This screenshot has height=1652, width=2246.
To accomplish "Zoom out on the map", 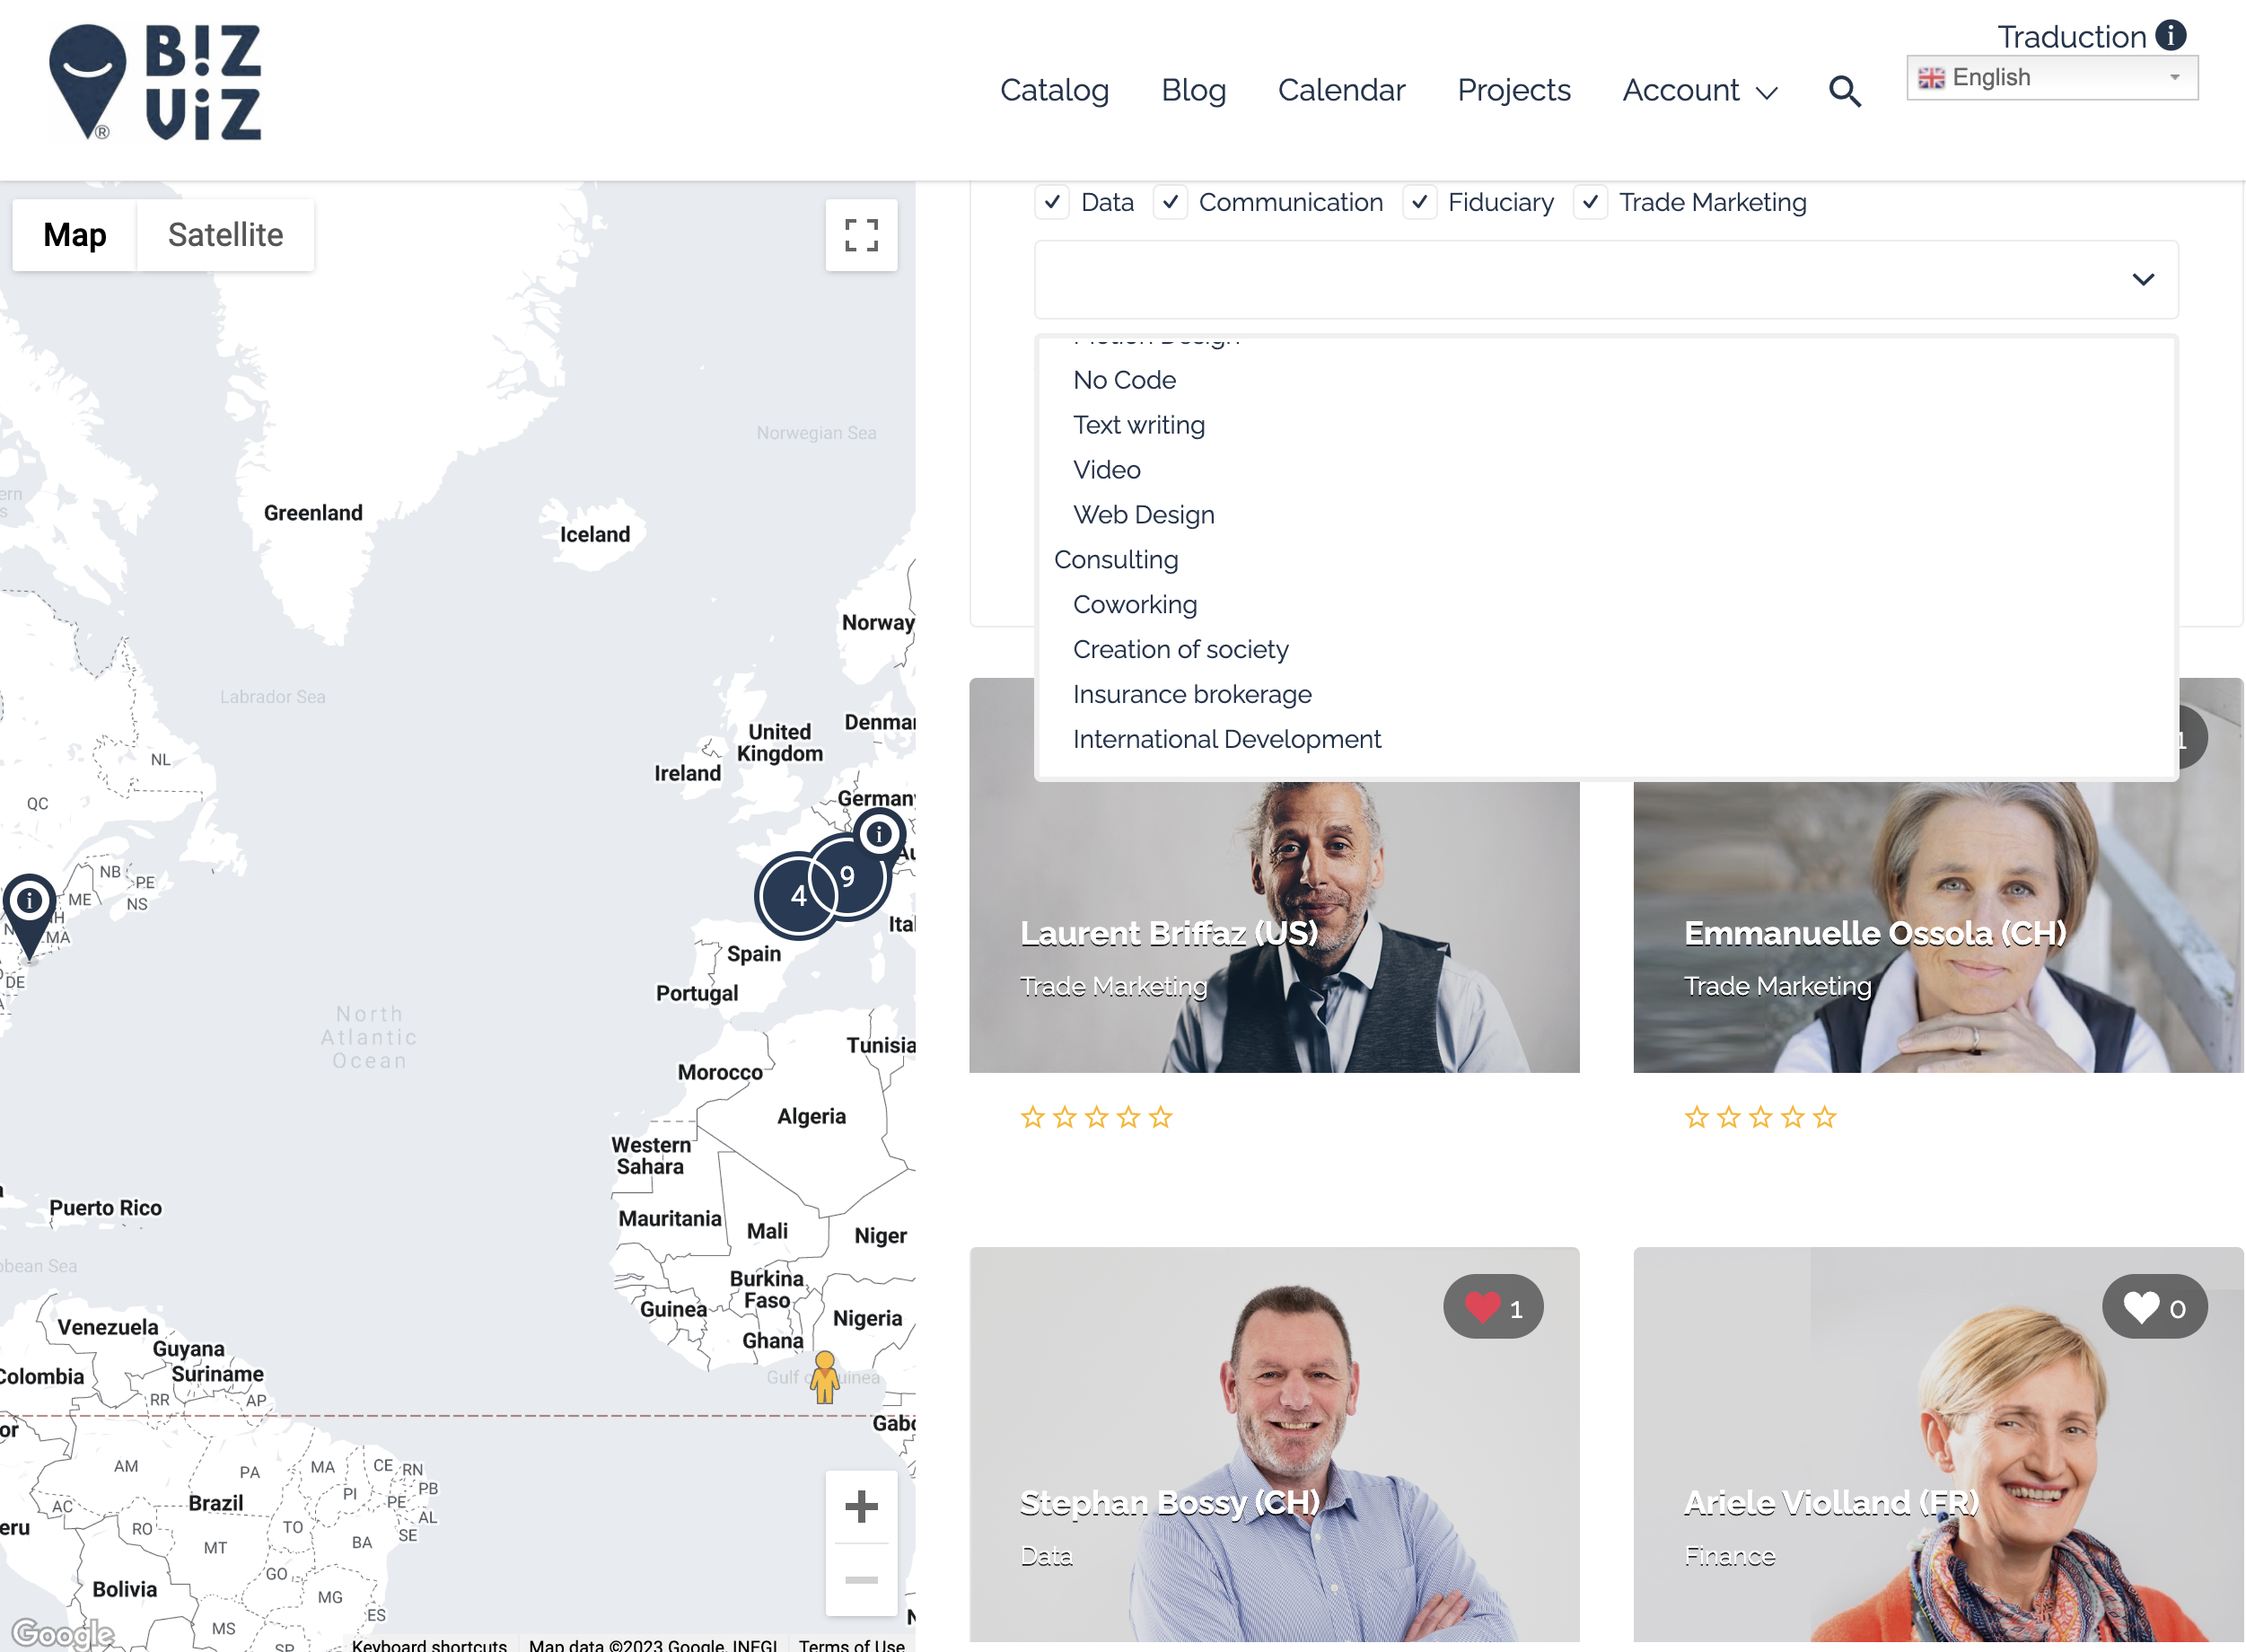I will click(861, 1580).
